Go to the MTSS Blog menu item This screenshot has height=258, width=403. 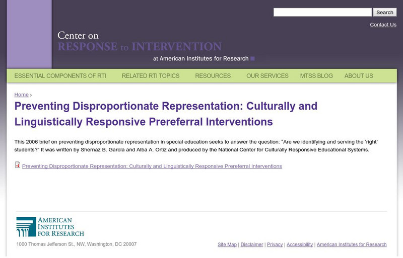316,76
